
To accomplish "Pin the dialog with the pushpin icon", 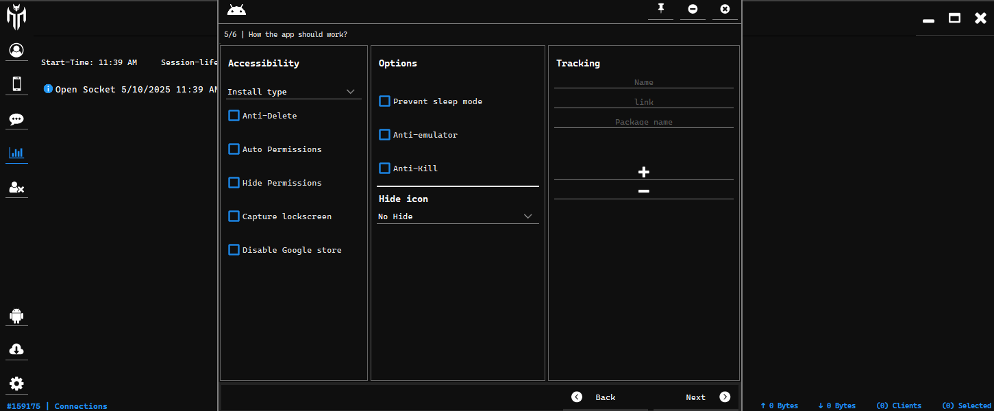I will [x=660, y=9].
